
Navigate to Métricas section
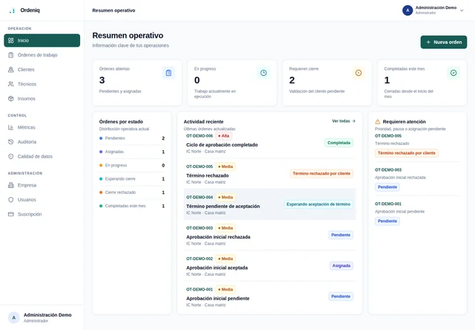42,127
